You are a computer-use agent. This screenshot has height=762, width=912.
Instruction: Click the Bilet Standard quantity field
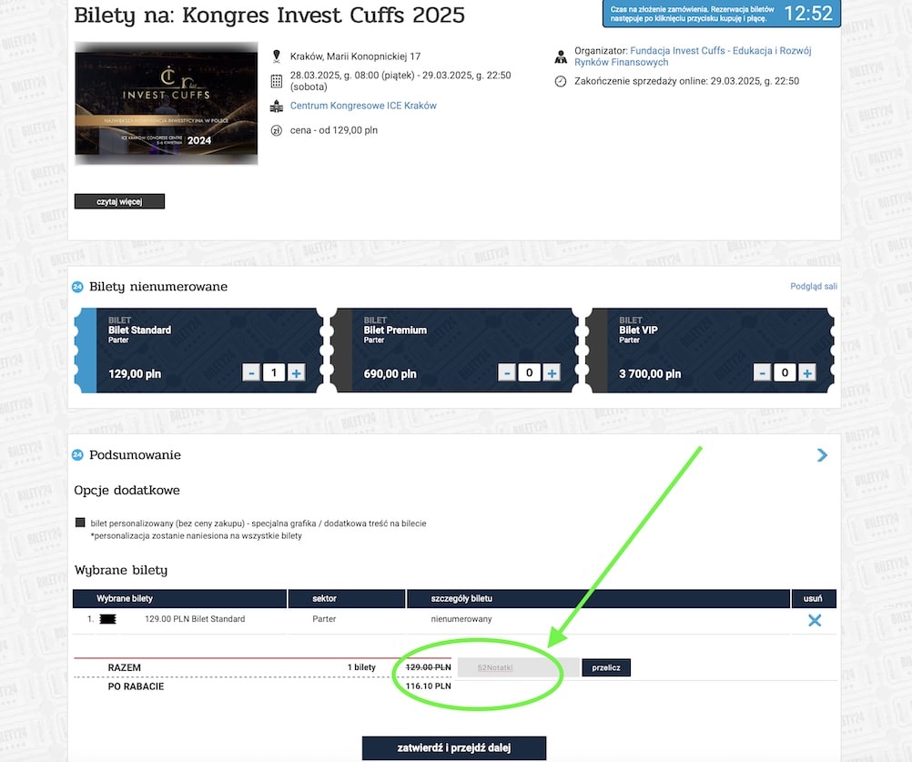[273, 373]
